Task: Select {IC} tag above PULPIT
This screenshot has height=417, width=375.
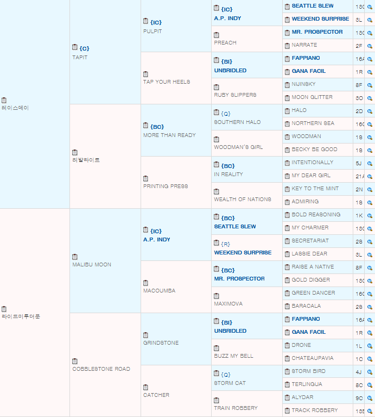Action: [x=156, y=22]
